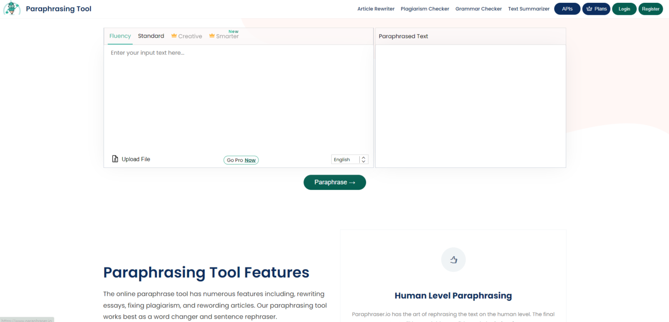
Task: Go to Grammar Checker
Action: [478, 9]
